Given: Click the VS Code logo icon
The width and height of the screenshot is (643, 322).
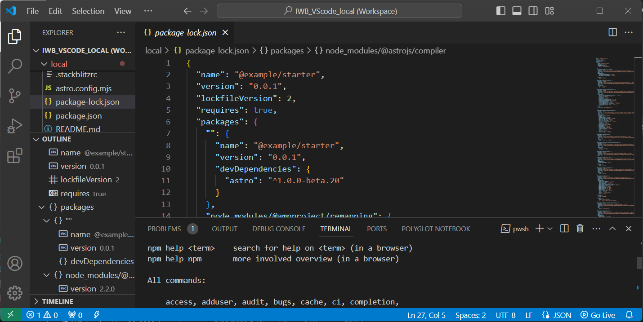Looking at the screenshot, I should tap(11, 11).
